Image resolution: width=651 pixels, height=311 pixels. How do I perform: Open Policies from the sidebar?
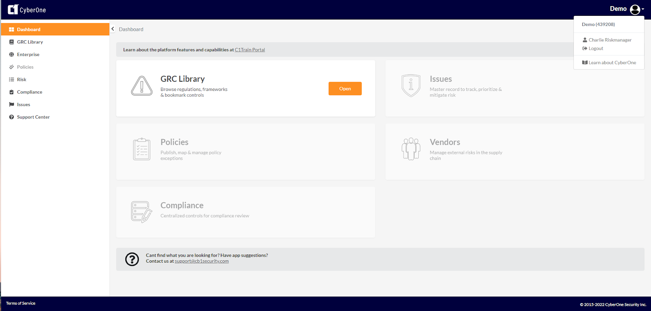(55, 67)
